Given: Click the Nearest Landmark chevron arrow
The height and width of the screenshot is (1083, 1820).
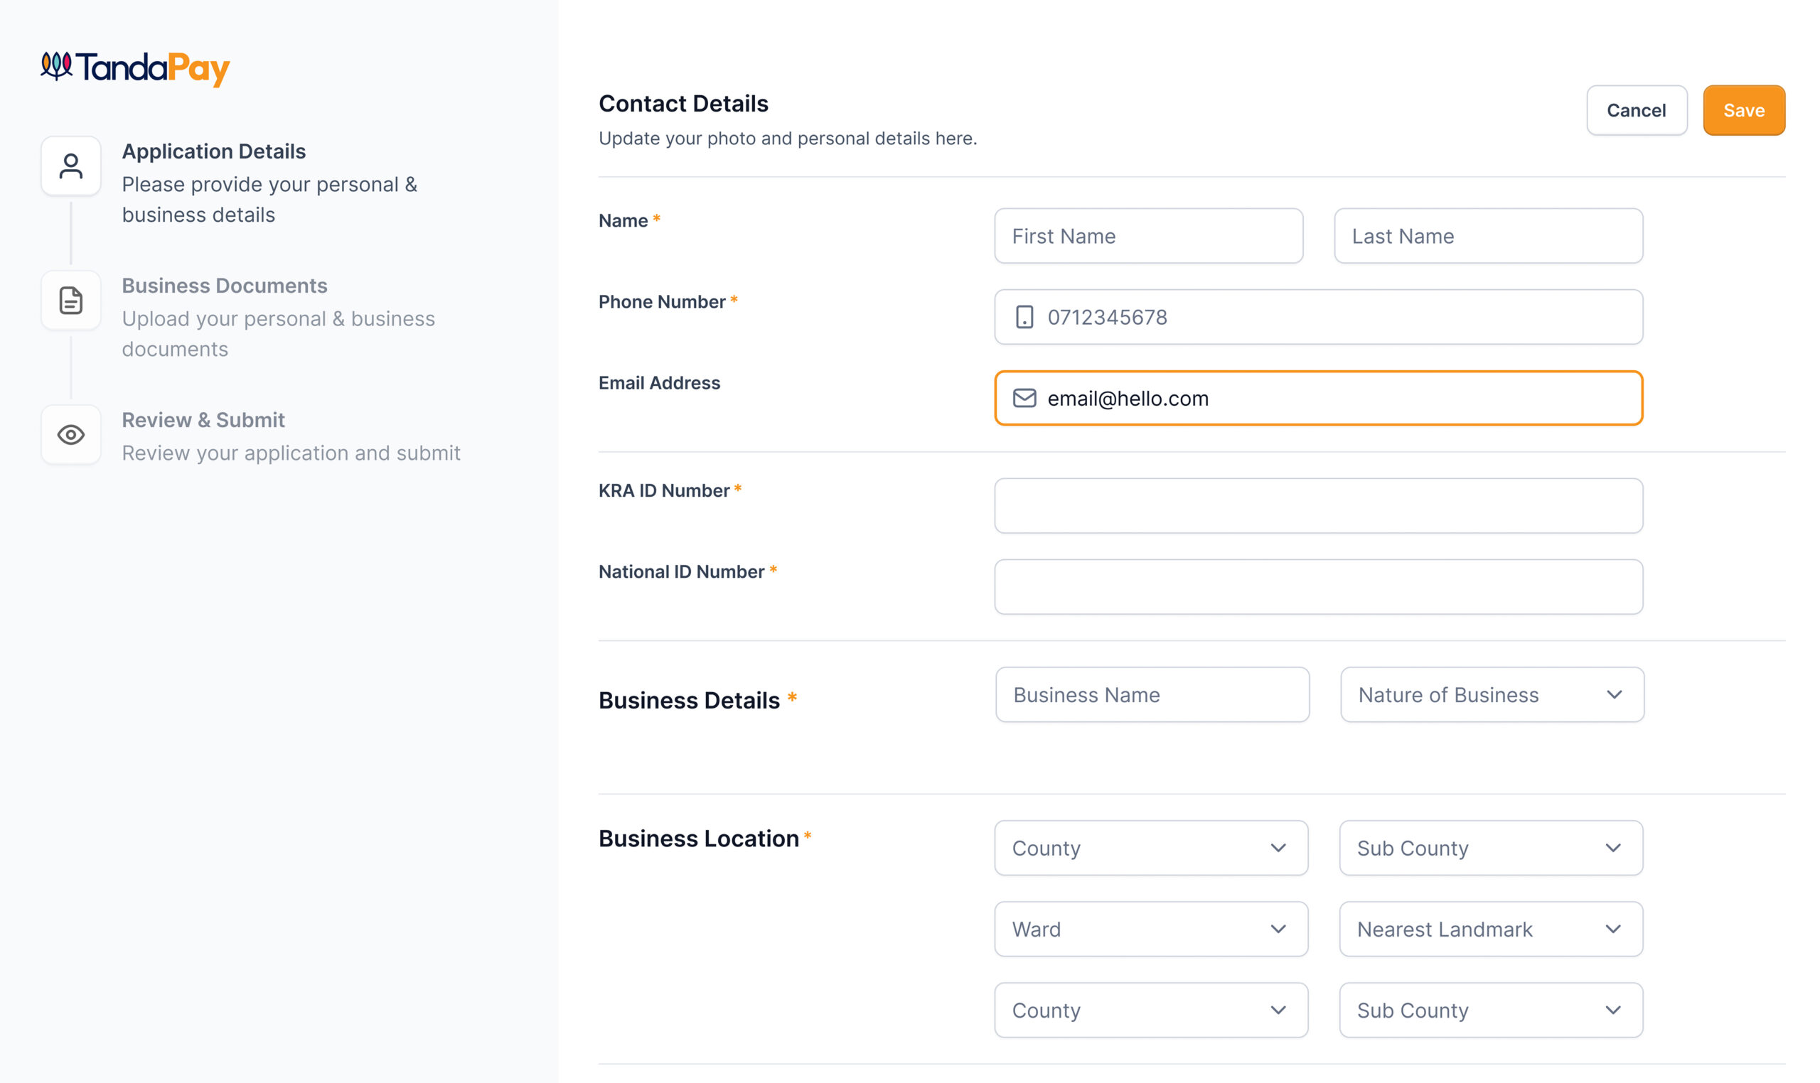Looking at the screenshot, I should 1612,929.
